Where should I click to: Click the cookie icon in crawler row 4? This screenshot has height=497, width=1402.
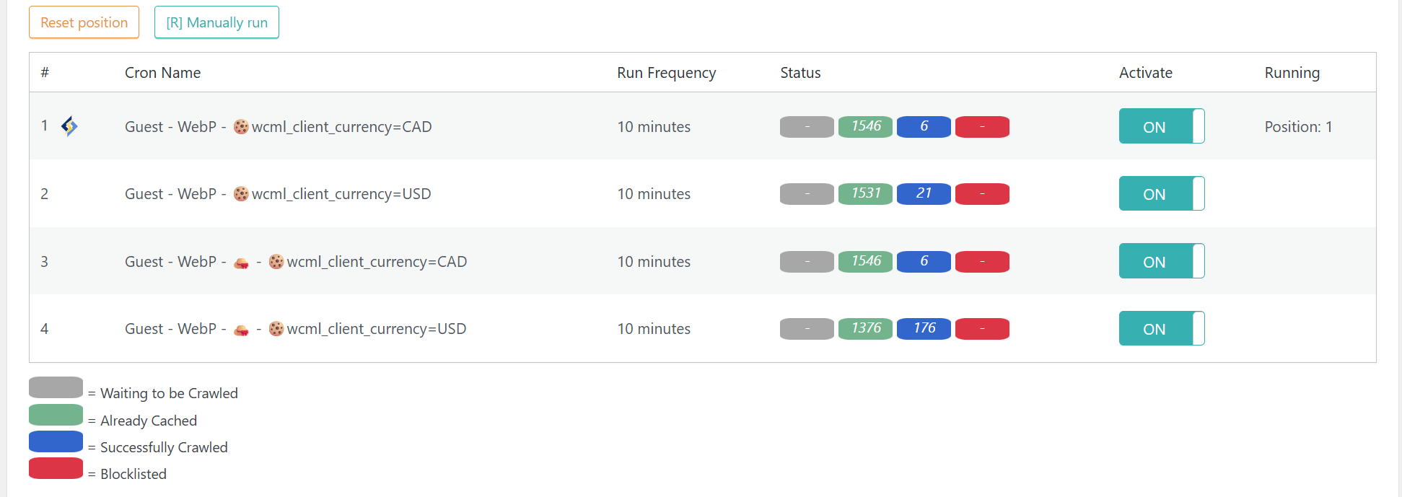coord(276,329)
